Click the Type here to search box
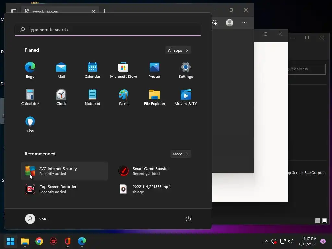 (108, 30)
